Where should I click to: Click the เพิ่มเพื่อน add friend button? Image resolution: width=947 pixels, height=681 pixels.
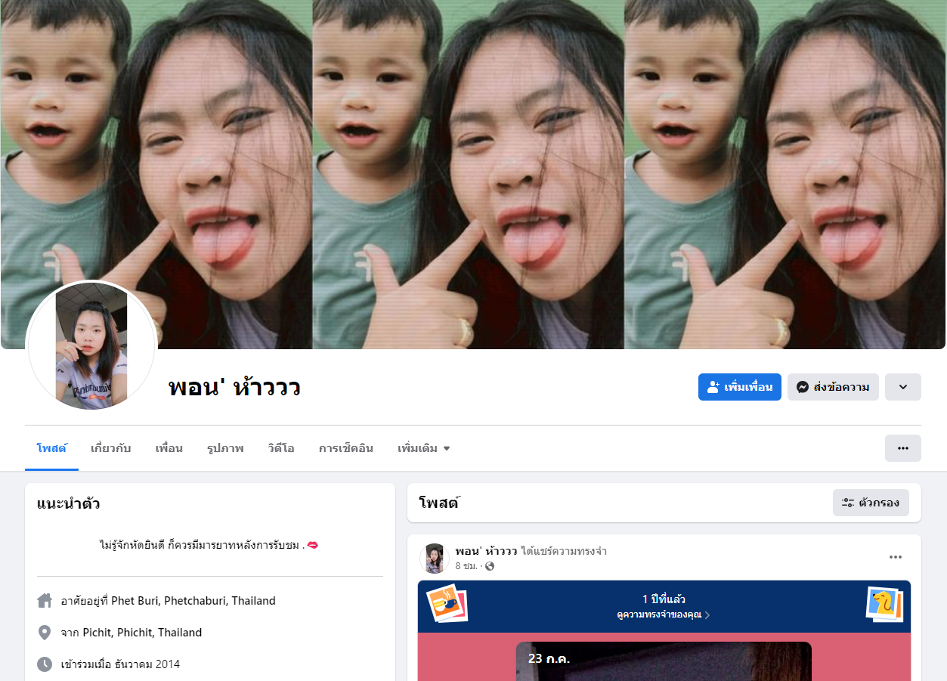point(739,387)
